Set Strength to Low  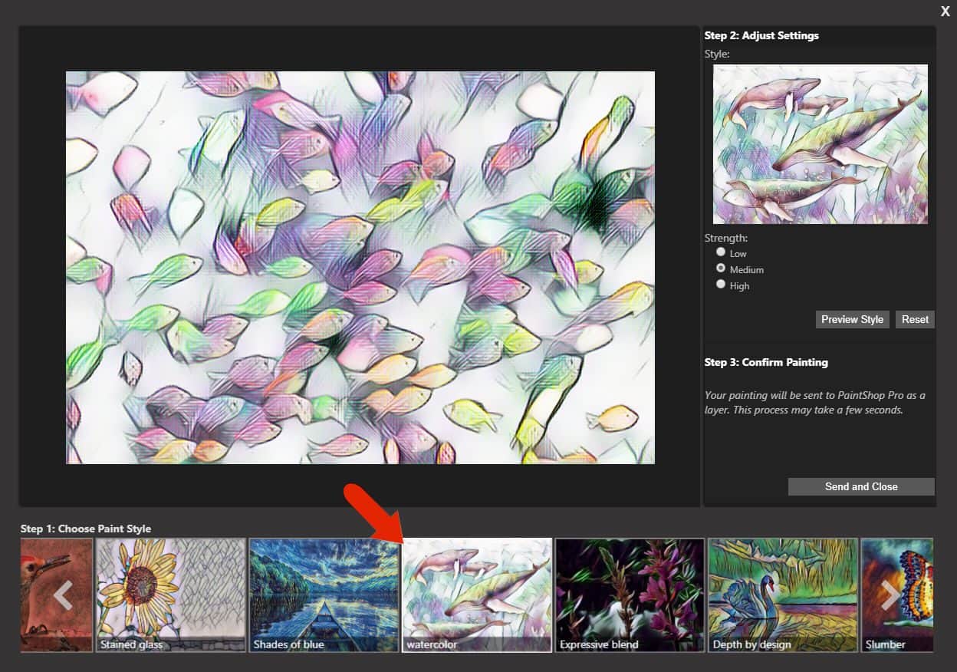click(x=721, y=252)
